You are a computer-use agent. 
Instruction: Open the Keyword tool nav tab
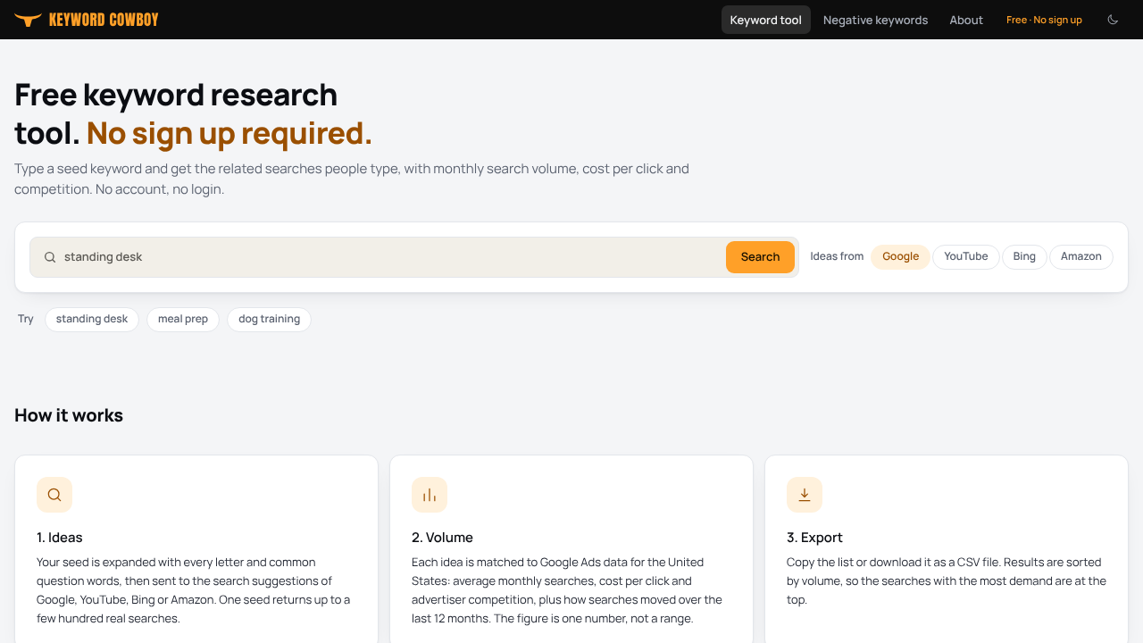click(766, 20)
